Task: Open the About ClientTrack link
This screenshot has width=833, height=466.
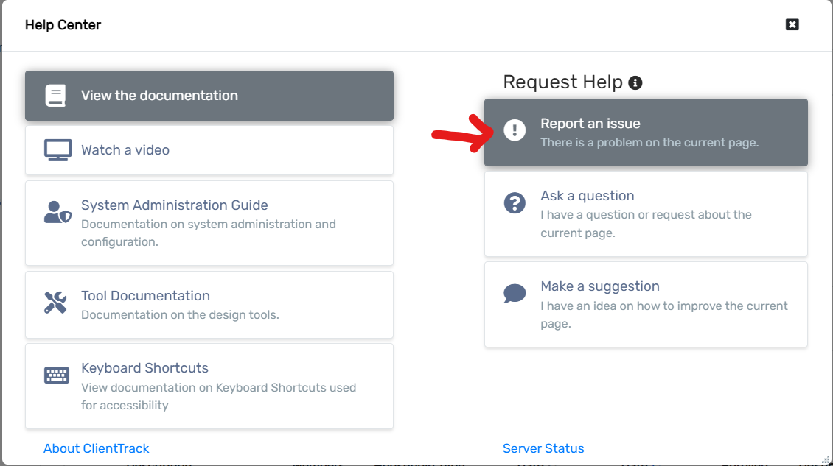Action: tap(97, 448)
